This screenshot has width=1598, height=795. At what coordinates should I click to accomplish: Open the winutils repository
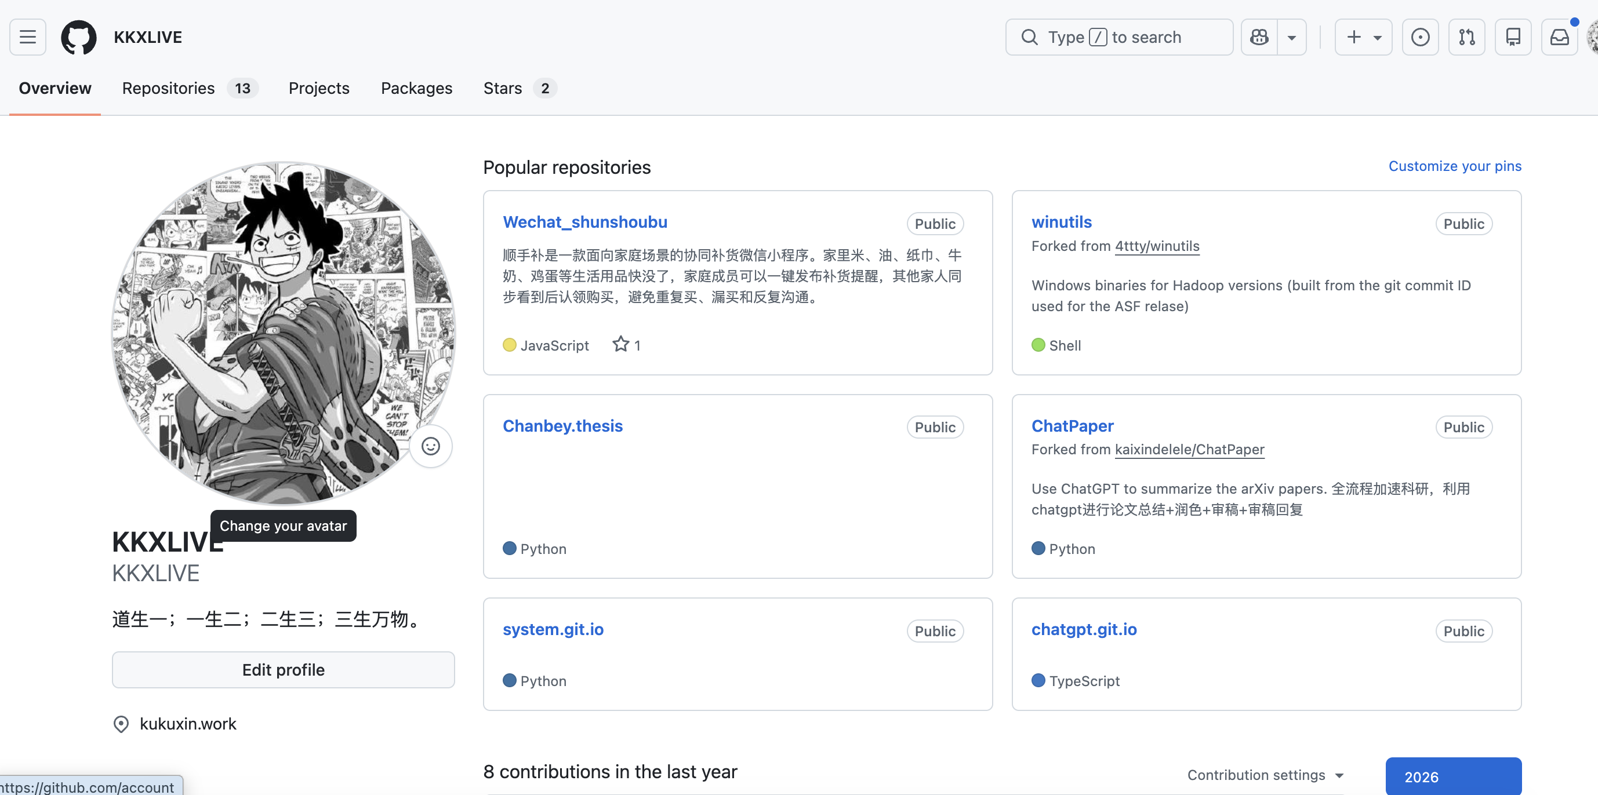coord(1062,222)
